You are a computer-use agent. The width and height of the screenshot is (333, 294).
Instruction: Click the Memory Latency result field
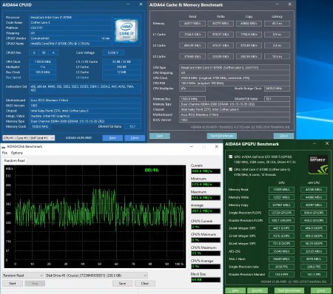coord(277,24)
